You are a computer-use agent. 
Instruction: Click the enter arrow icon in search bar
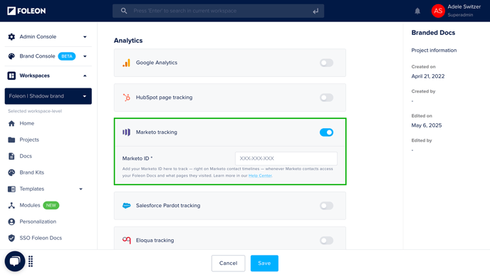[x=316, y=11]
